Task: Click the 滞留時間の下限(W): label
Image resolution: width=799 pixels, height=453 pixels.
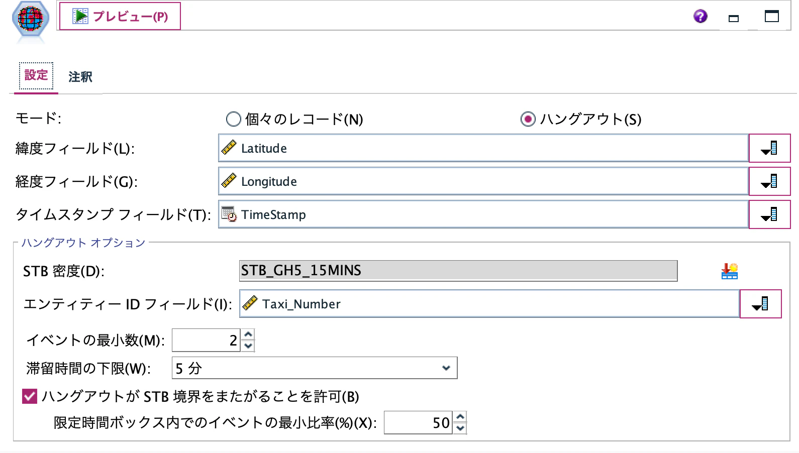Action: click(x=88, y=368)
